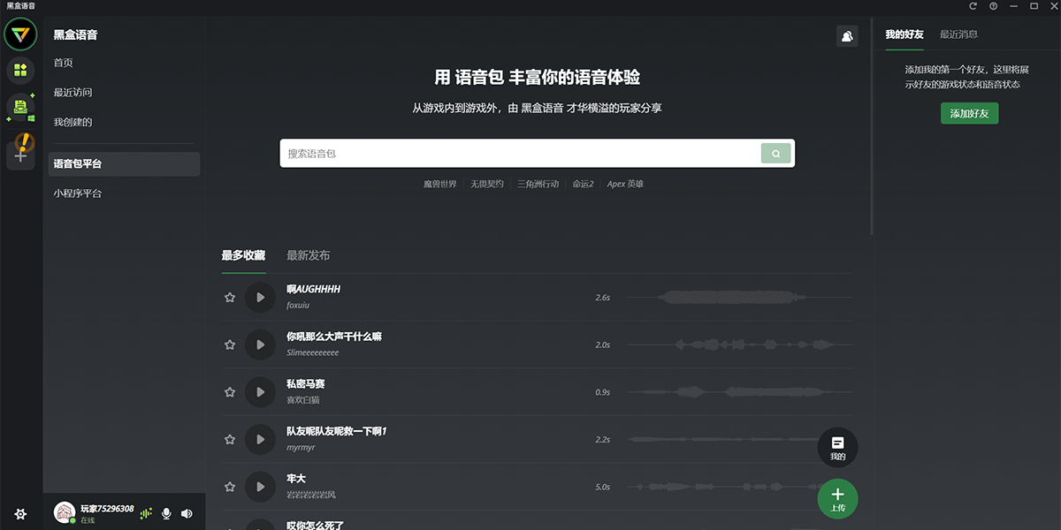1061x530 pixels.
Task: Mute the speaker in the bottom bar
Action: 186,512
